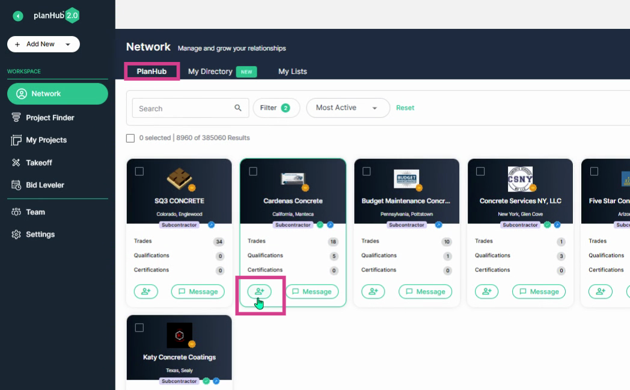Click Cardenas Concrete company name
630x390 pixels.
[x=293, y=201]
